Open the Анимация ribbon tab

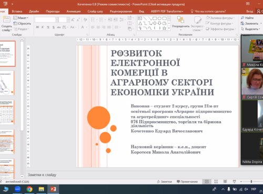click(x=74, y=12)
